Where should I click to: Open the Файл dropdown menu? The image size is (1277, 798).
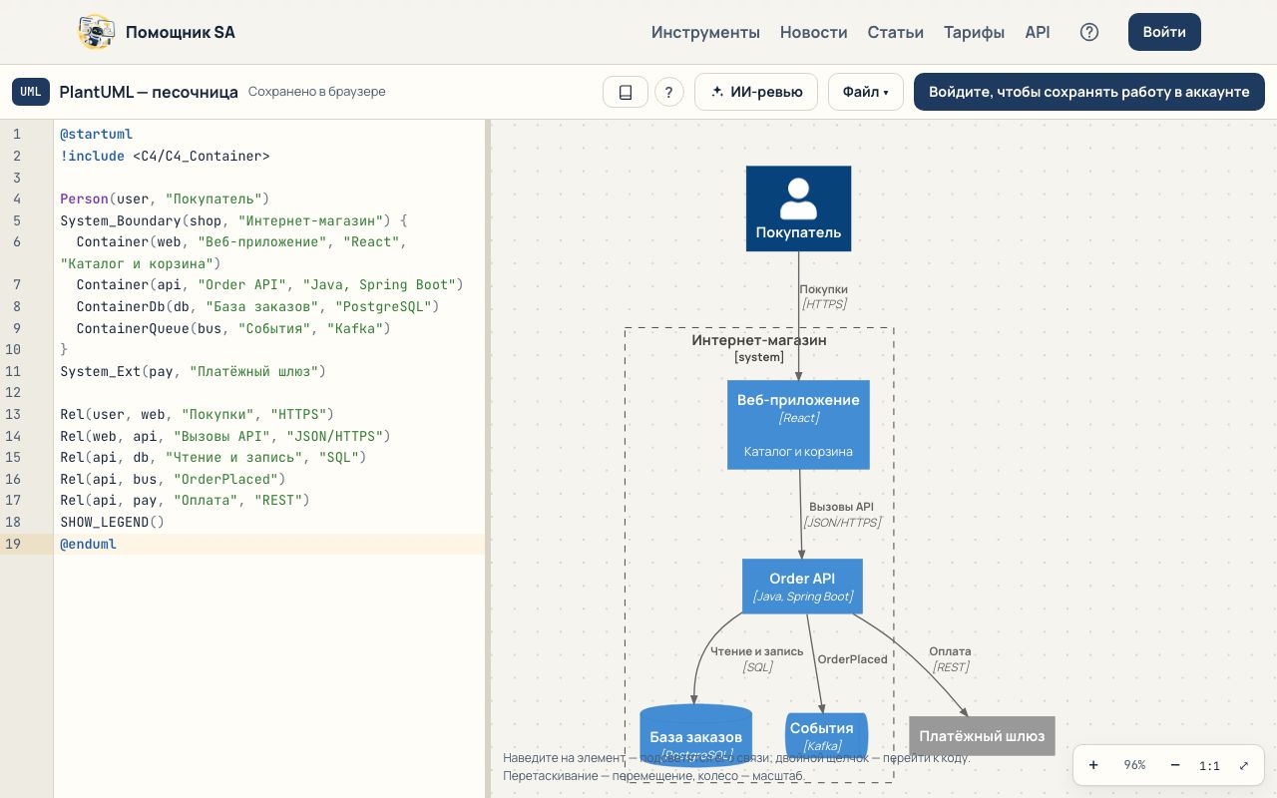tap(865, 92)
